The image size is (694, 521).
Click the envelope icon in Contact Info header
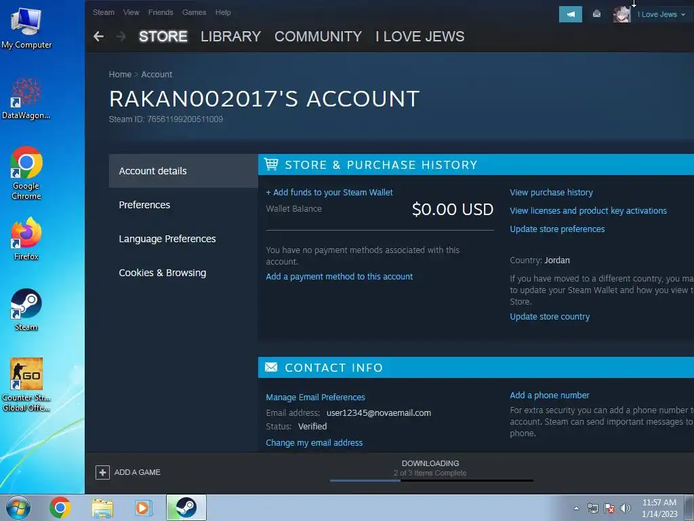[271, 367]
